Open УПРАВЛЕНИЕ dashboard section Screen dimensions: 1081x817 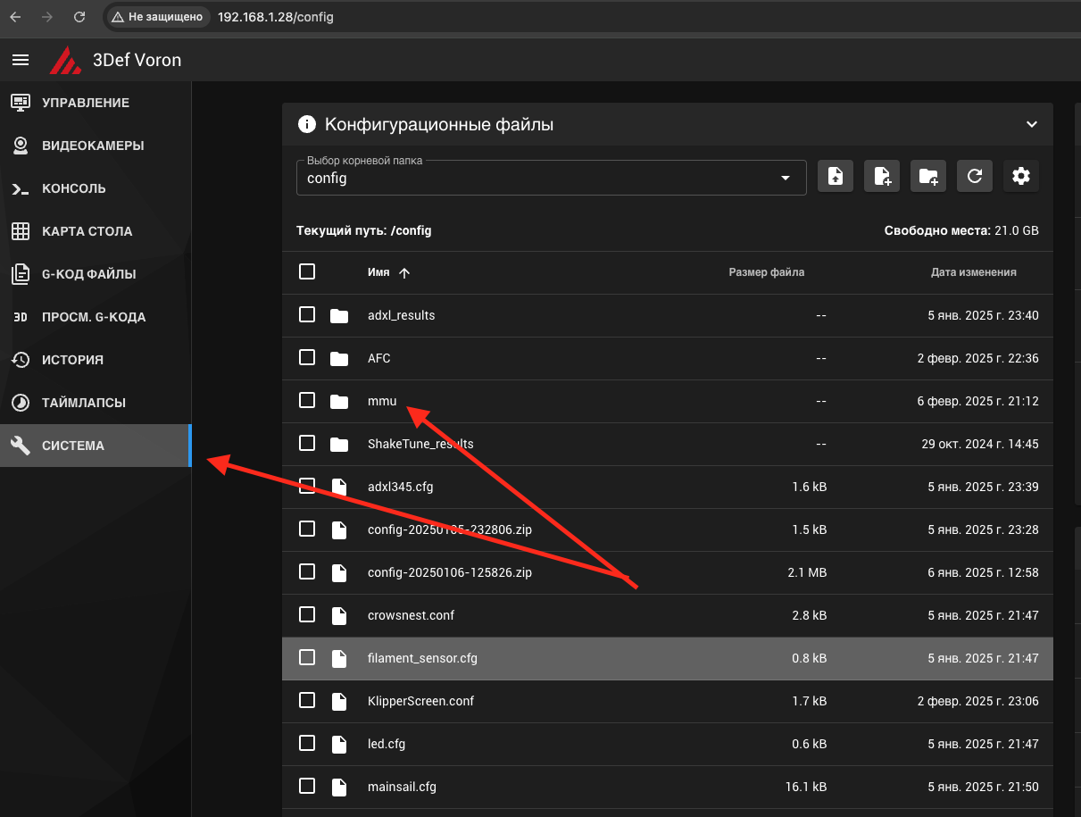point(96,103)
